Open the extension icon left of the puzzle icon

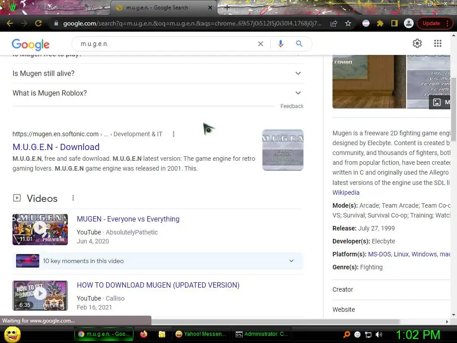(366, 23)
